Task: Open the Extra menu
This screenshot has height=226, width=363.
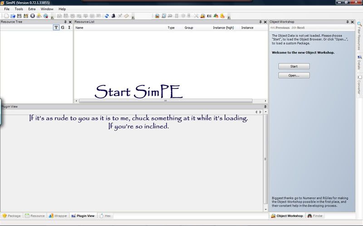Action: point(32,9)
